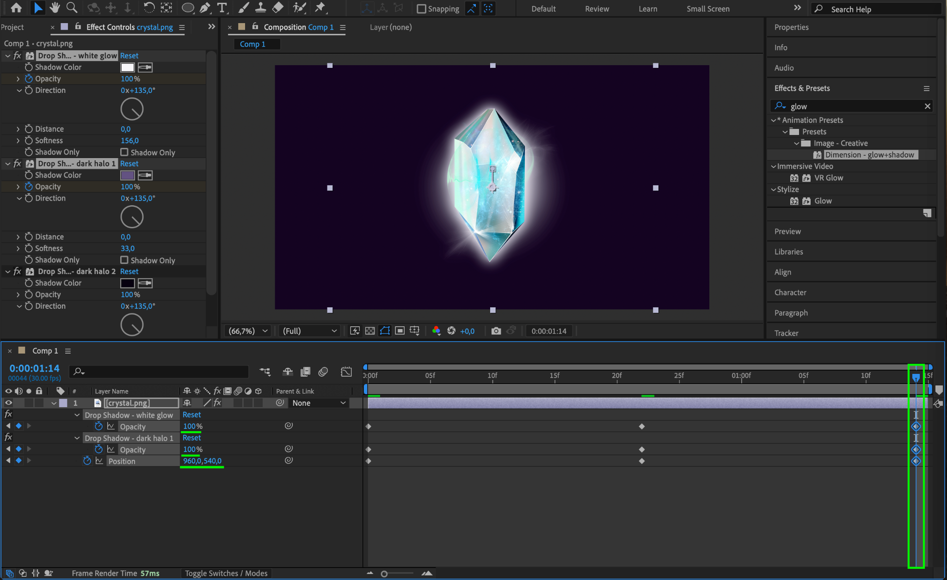Clear the glow effects search field

pyautogui.click(x=927, y=106)
